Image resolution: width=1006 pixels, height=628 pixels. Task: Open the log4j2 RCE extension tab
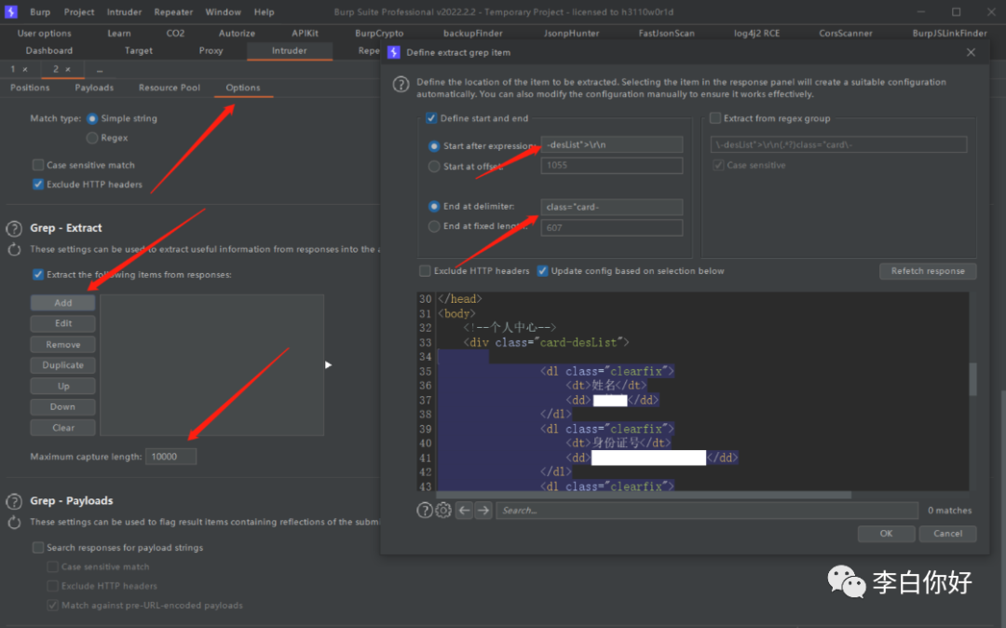757,34
